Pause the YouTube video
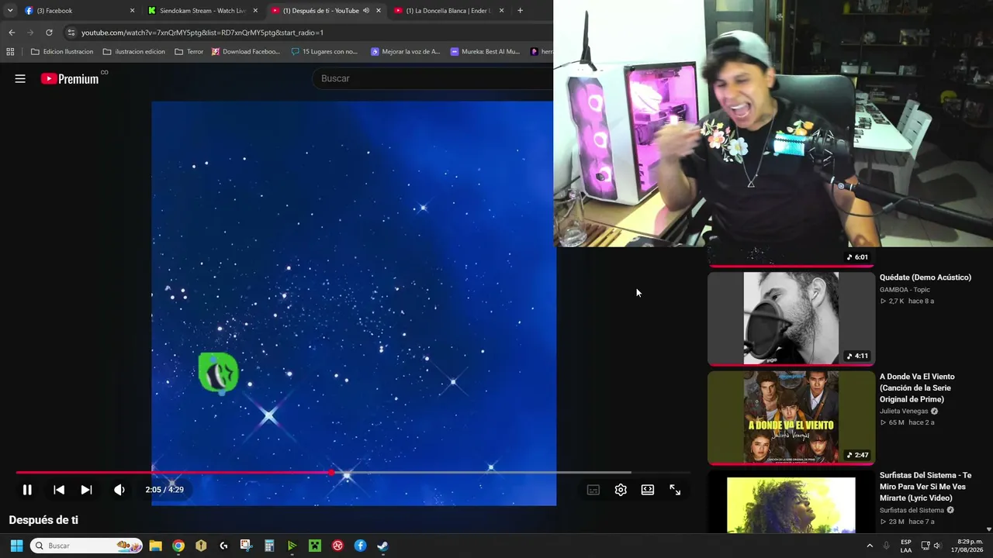 27,490
